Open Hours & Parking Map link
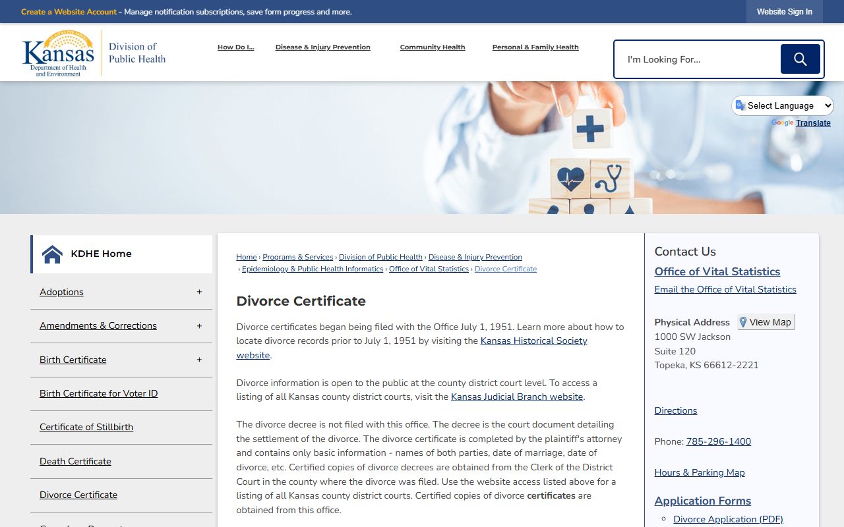This screenshot has height=527, width=844. click(x=700, y=472)
